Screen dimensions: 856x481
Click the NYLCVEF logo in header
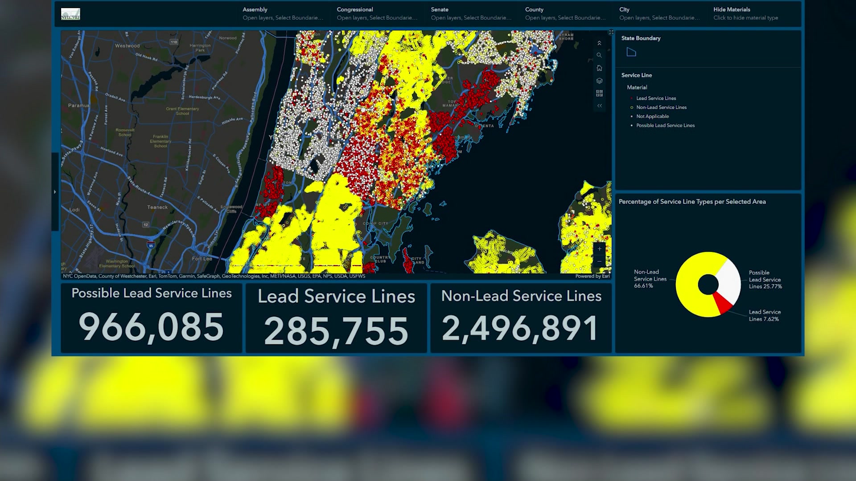(70, 14)
